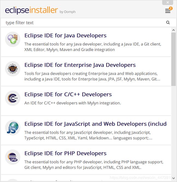Image resolution: width=177 pixels, height=182 pixels.
Task: Select the JS globe package icon
Action: coord(13,128)
